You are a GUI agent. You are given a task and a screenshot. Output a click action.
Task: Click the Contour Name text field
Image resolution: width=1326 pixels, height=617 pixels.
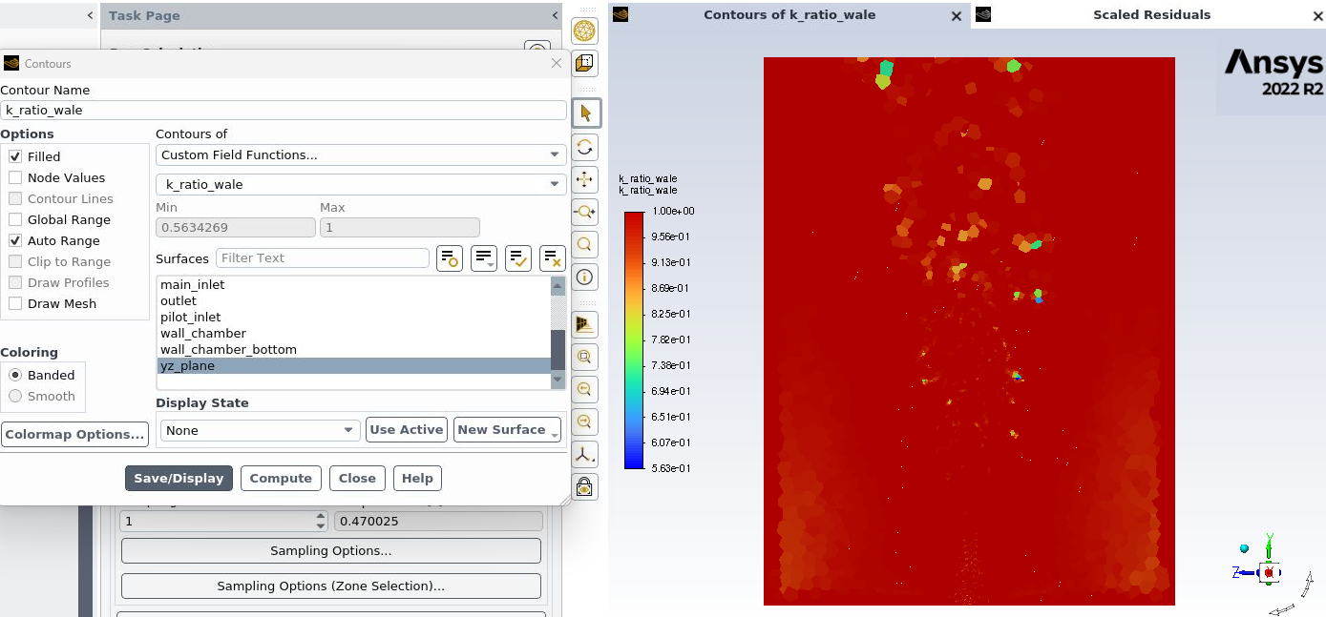[284, 110]
